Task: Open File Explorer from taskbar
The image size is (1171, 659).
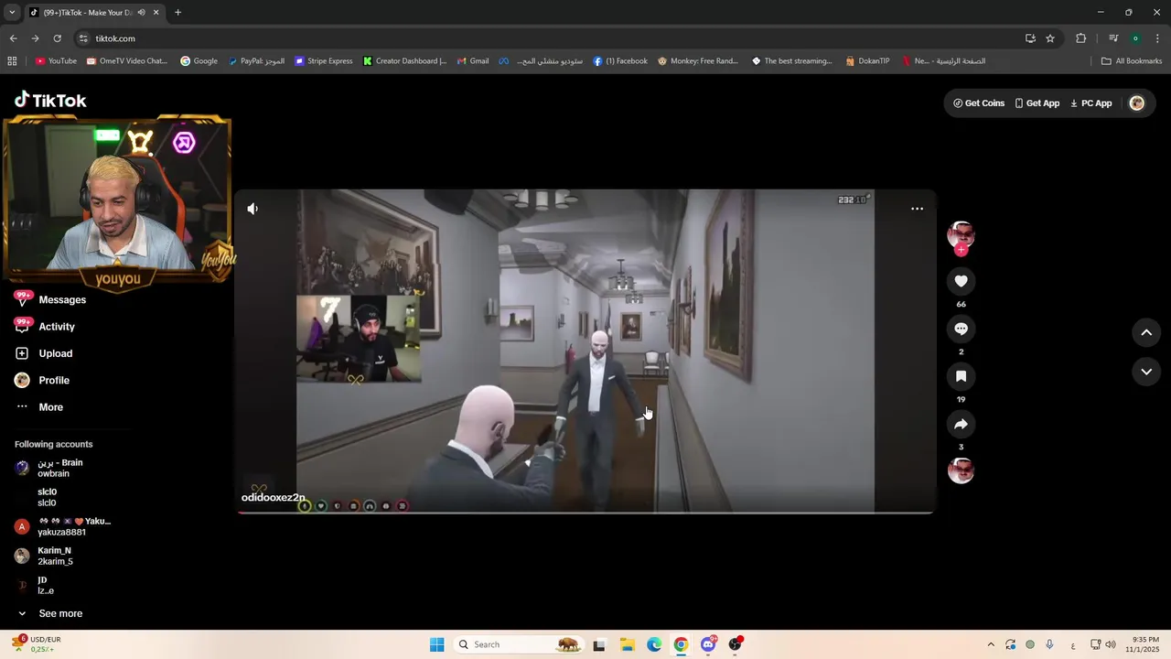Action: pos(628,644)
